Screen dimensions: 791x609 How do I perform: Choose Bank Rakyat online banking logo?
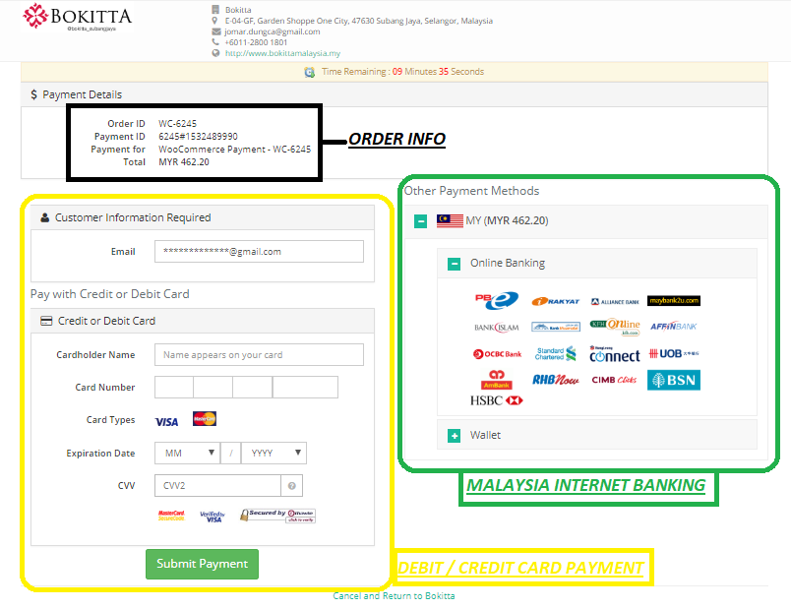point(556,301)
